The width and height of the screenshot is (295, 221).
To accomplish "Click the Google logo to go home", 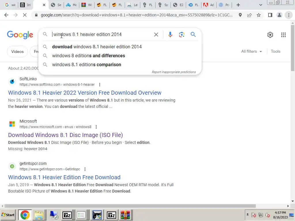I will pos(20,35).
